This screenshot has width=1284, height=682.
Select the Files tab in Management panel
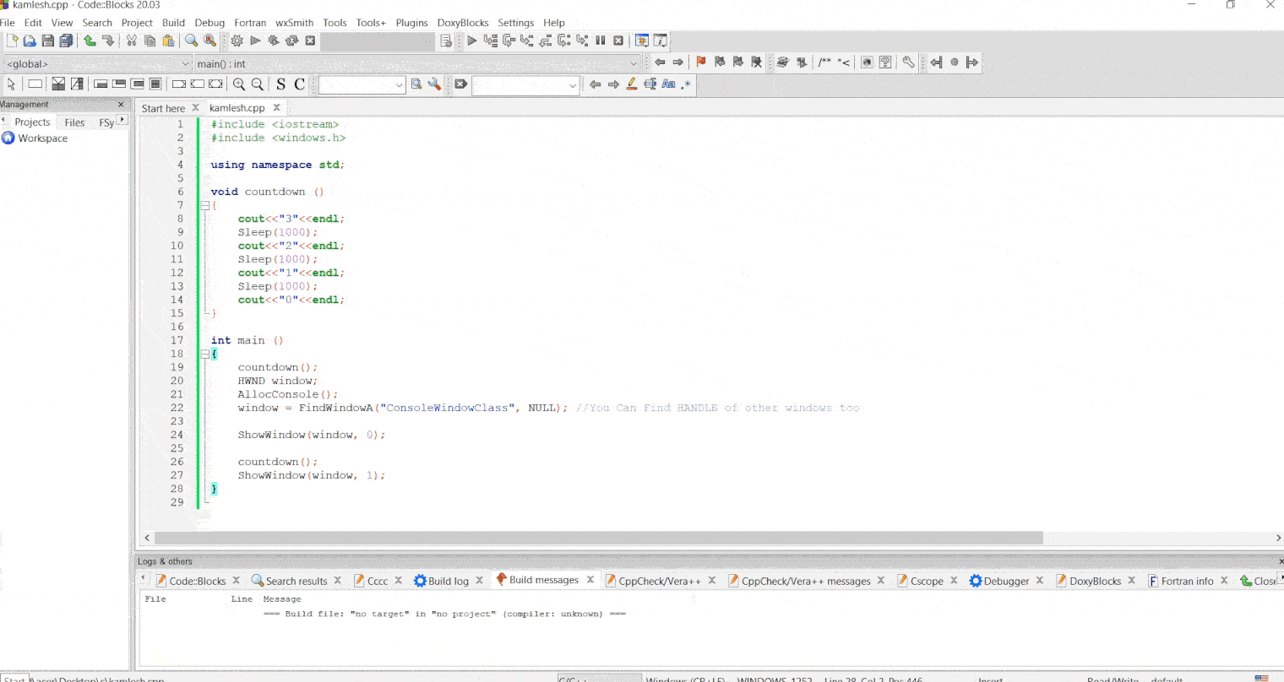pos(74,122)
